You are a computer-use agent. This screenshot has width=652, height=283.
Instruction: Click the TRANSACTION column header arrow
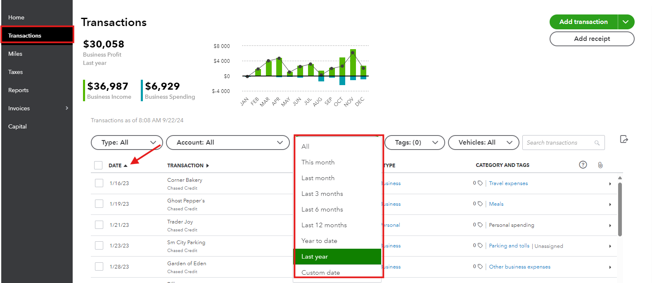tap(207, 166)
